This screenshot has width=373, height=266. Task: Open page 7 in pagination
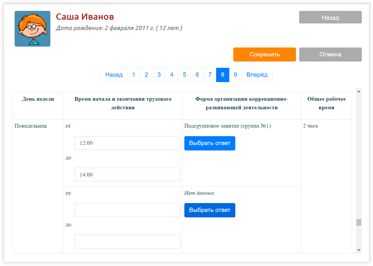tap(210, 75)
